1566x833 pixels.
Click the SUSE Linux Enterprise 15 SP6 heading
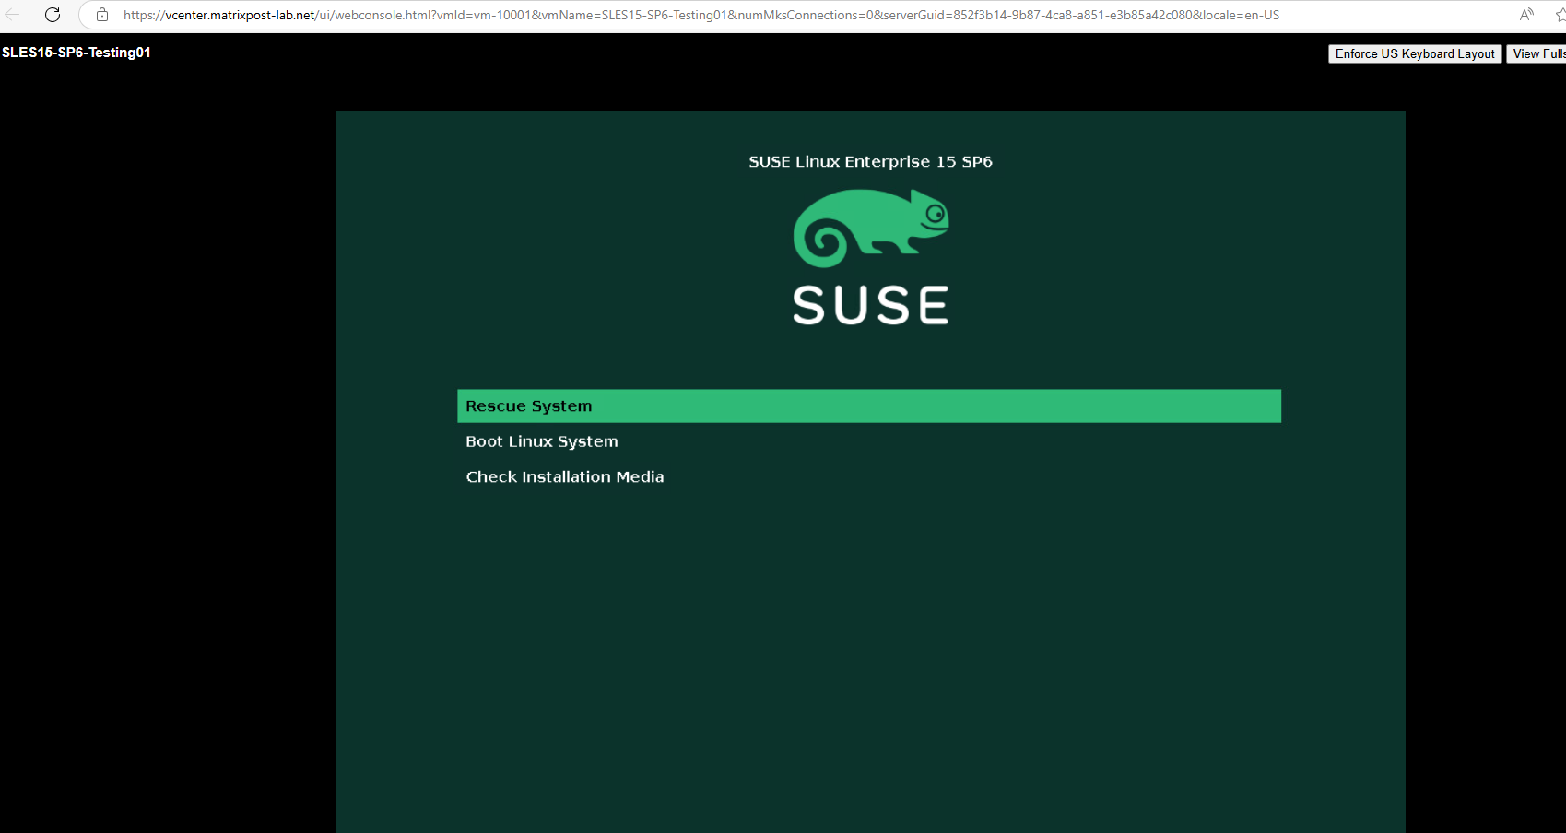(870, 161)
